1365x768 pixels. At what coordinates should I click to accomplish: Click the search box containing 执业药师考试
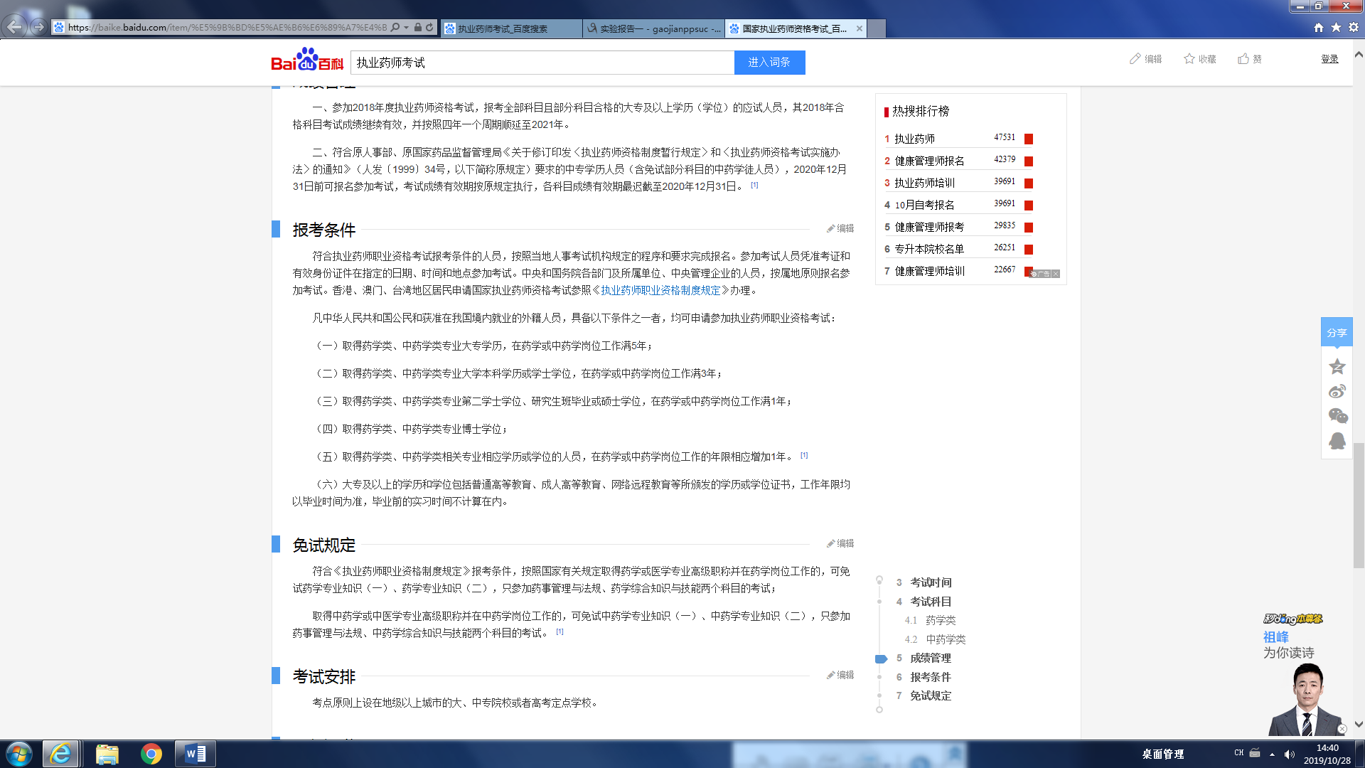[542, 63]
